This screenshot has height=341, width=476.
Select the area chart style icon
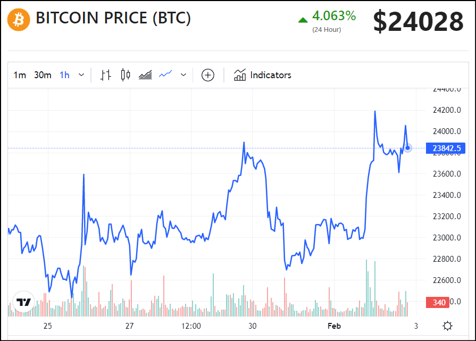[x=145, y=75]
